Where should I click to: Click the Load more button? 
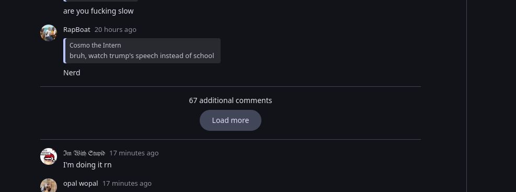[231, 120]
